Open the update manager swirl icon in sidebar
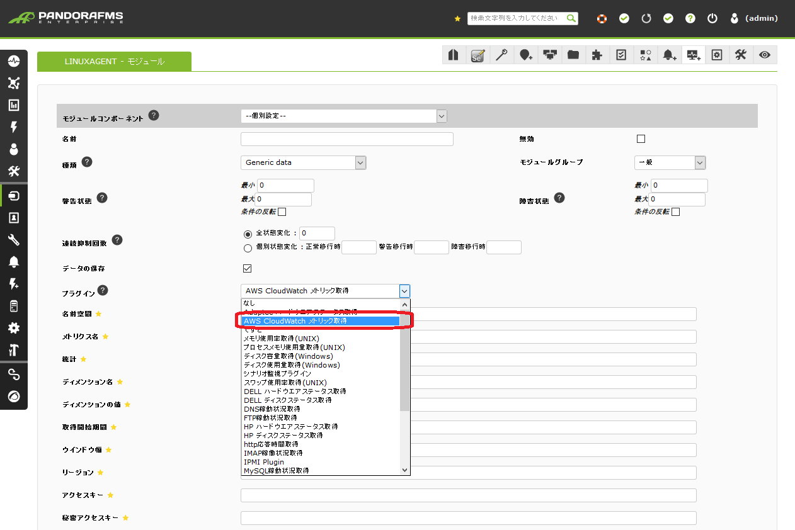The width and height of the screenshot is (795, 530). (x=13, y=397)
